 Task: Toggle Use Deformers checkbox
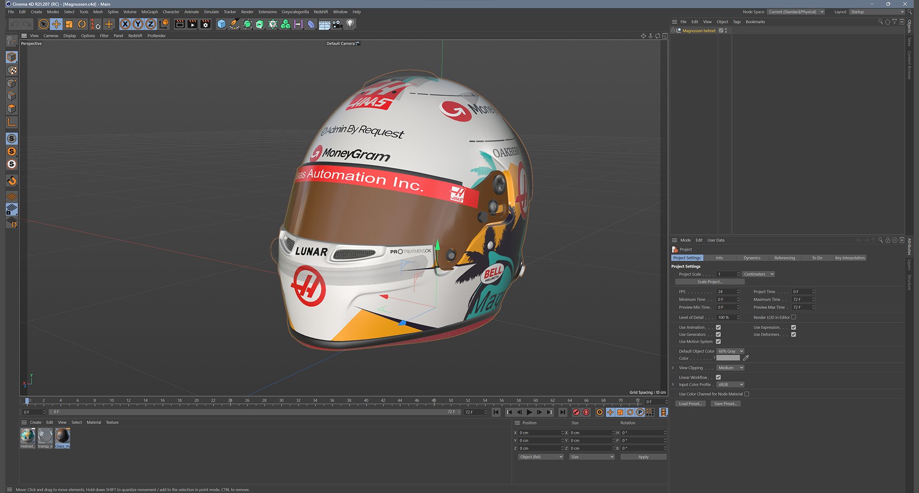[x=794, y=335]
